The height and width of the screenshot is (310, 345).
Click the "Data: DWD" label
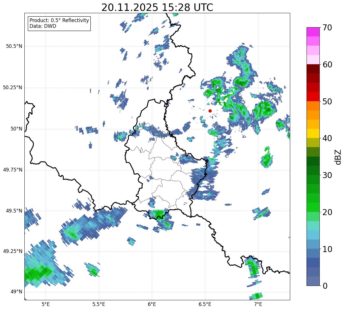coord(43,26)
